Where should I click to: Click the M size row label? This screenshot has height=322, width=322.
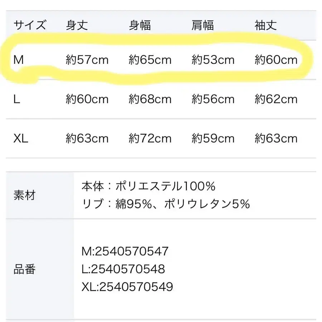click(x=19, y=60)
